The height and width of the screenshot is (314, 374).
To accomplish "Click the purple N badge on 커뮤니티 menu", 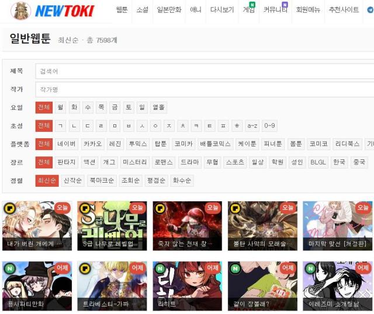I will point(285,4).
